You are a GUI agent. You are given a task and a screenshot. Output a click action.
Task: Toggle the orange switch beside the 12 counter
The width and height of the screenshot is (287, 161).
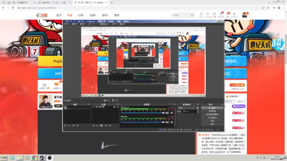tap(57, 84)
